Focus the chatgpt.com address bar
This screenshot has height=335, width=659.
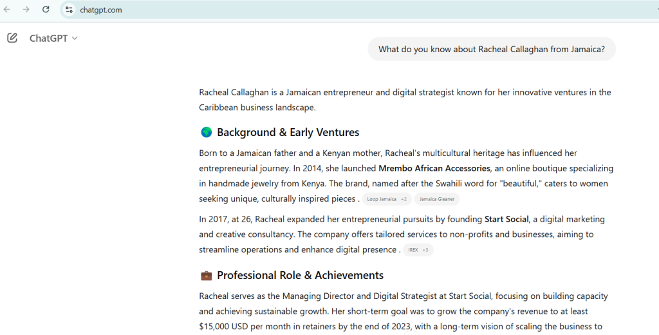(x=257, y=10)
